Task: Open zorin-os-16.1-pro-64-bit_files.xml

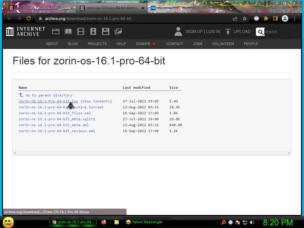Action: (x=55, y=113)
